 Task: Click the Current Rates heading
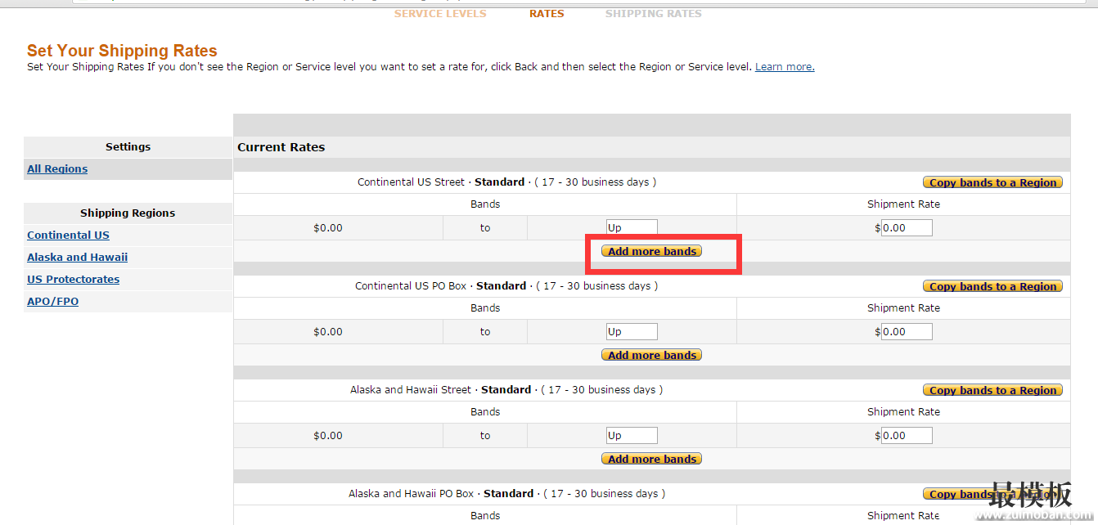point(281,147)
